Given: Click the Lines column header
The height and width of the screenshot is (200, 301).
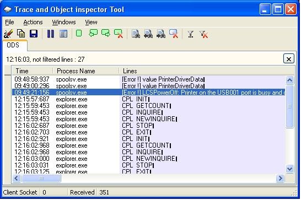Looking at the screenshot, I should coord(207,71).
